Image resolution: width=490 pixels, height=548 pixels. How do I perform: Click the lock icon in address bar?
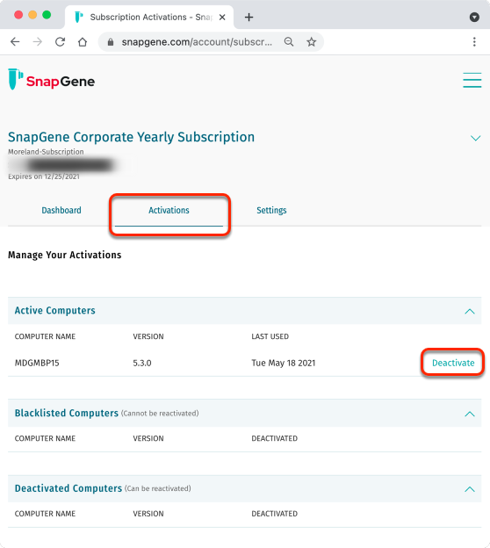[x=111, y=42]
